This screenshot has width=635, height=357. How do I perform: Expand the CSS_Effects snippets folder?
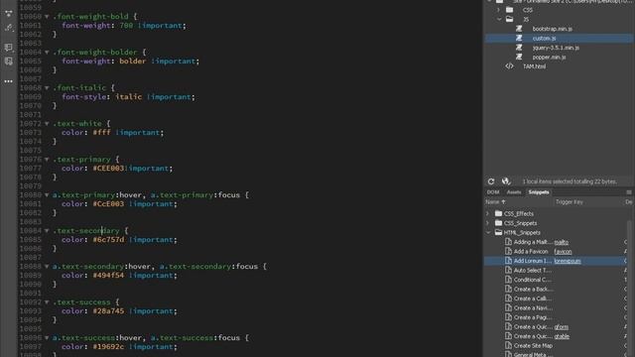click(488, 213)
